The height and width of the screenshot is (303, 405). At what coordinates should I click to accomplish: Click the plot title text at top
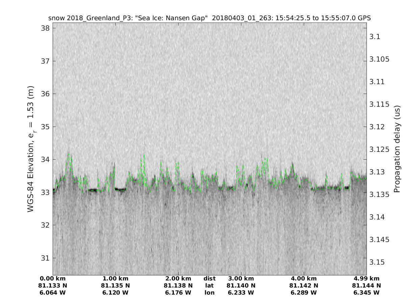[x=209, y=18]
